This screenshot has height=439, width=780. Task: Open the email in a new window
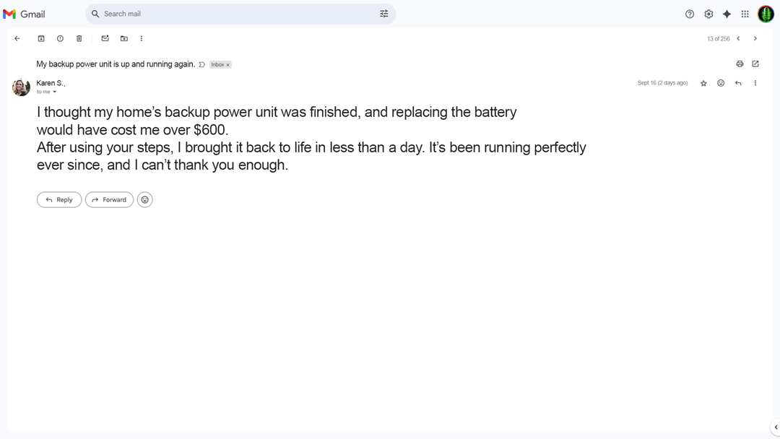(755, 64)
